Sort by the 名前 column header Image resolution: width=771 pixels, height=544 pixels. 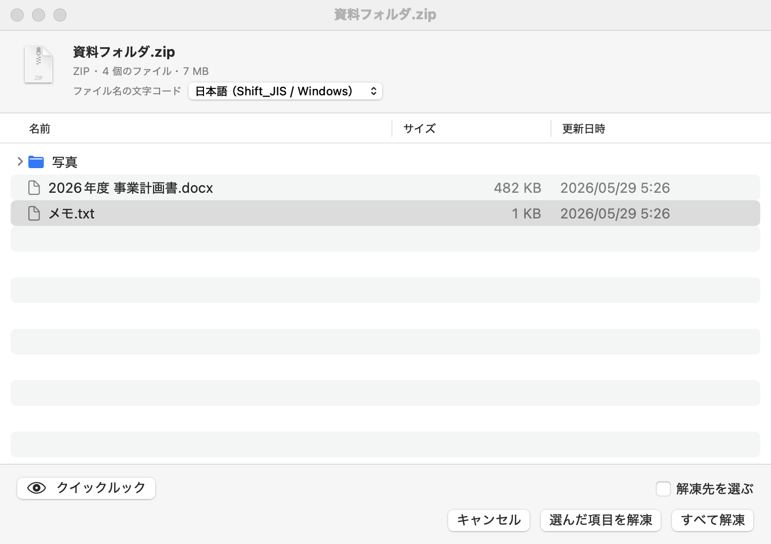point(40,129)
